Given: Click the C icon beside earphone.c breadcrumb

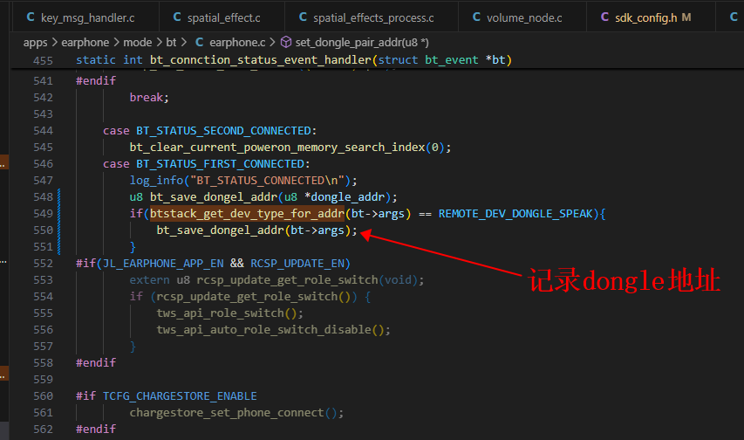Looking at the screenshot, I should [x=199, y=42].
